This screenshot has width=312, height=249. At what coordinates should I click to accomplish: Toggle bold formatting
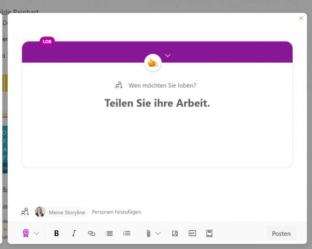(56, 233)
